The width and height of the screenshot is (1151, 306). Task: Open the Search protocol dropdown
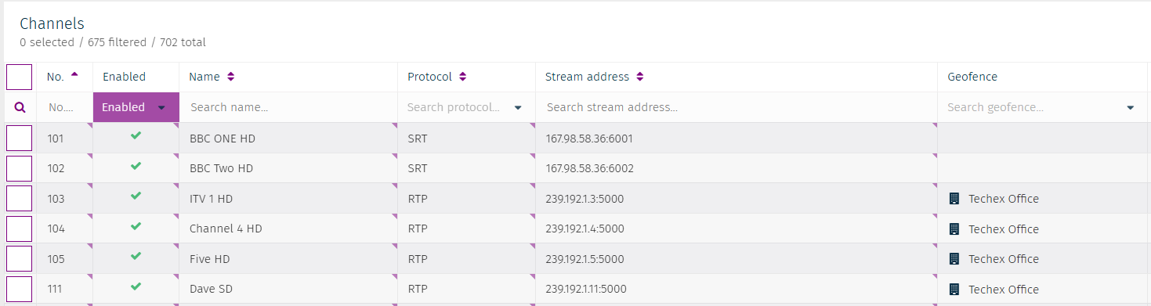tap(466, 107)
